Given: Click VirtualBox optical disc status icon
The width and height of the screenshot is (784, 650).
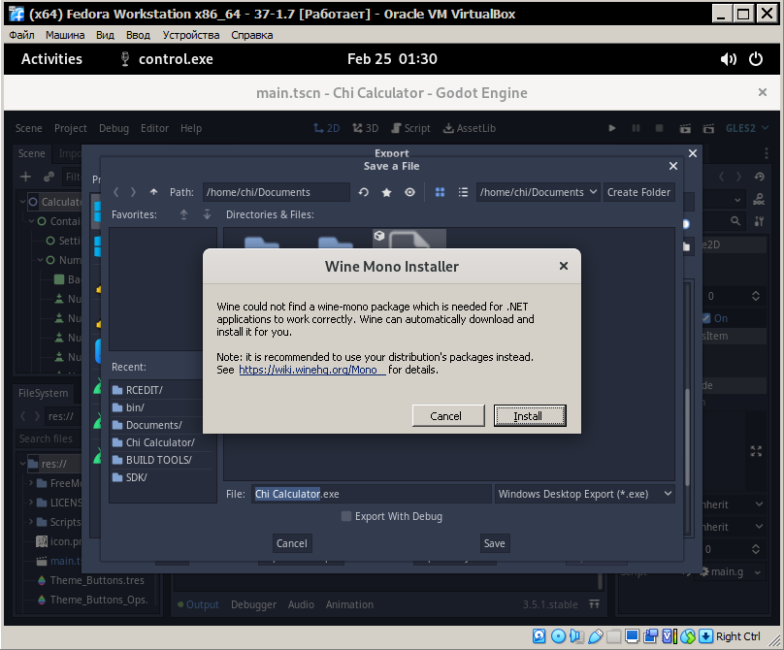Looking at the screenshot, I should click(x=558, y=636).
